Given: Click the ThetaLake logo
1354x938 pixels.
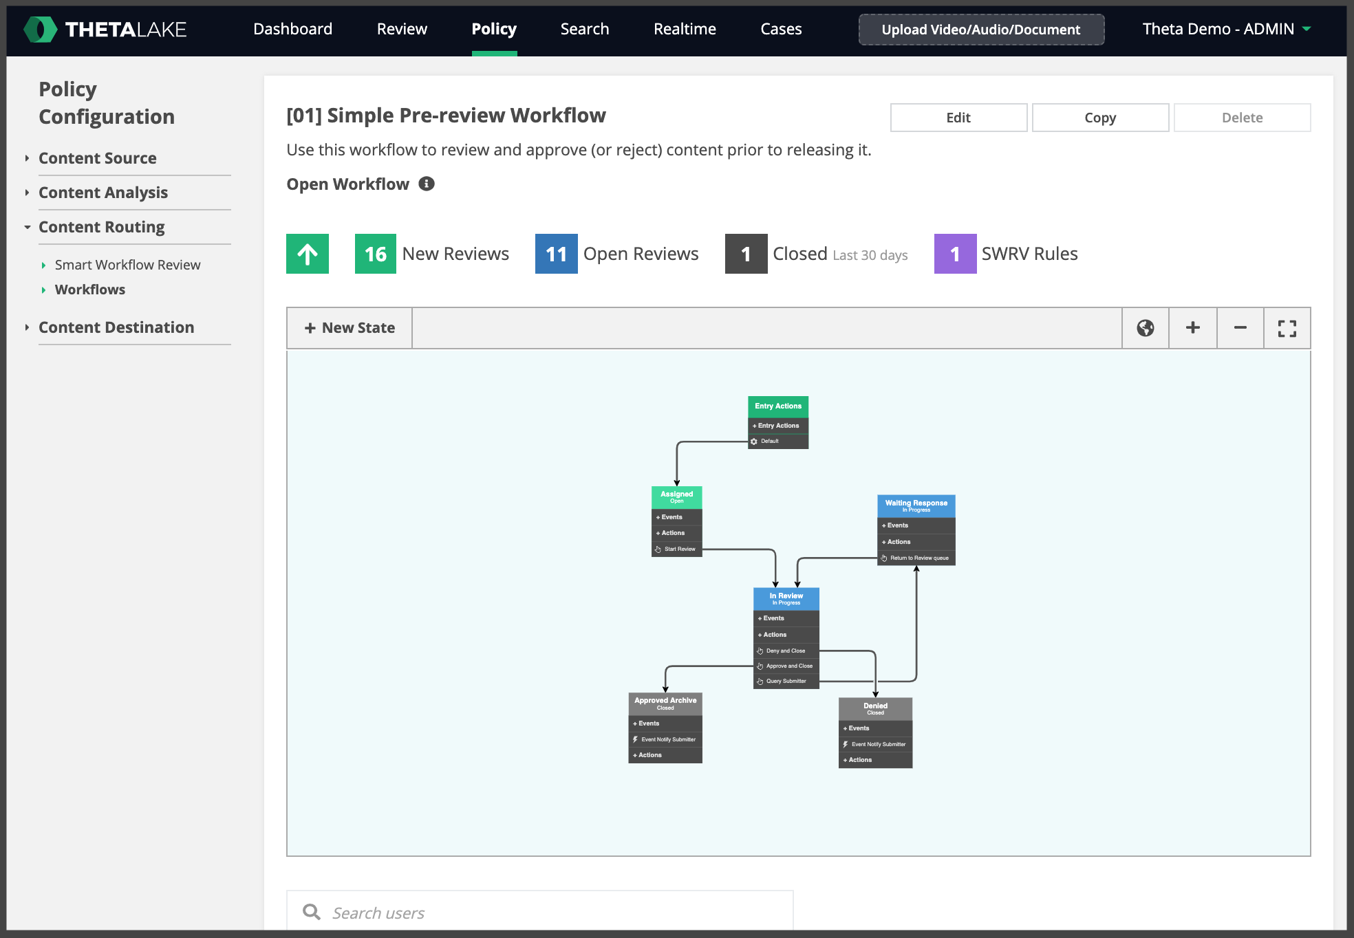Looking at the screenshot, I should (105, 29).
